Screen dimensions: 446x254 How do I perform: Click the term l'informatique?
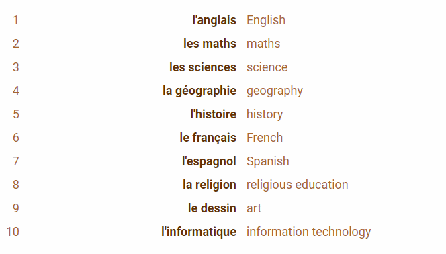point(199,232)
